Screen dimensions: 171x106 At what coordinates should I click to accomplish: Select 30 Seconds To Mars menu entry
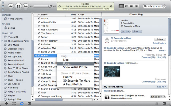pyautogui.click(x=75, y=81)
